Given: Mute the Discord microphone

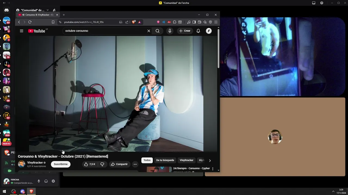Looking at the screenshot, I should click(39, 181).
